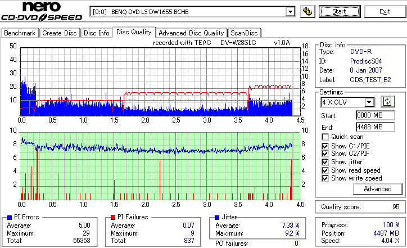Click the End position input field
The height and width of the screenshot is (248, 407).
coord(376,127)
